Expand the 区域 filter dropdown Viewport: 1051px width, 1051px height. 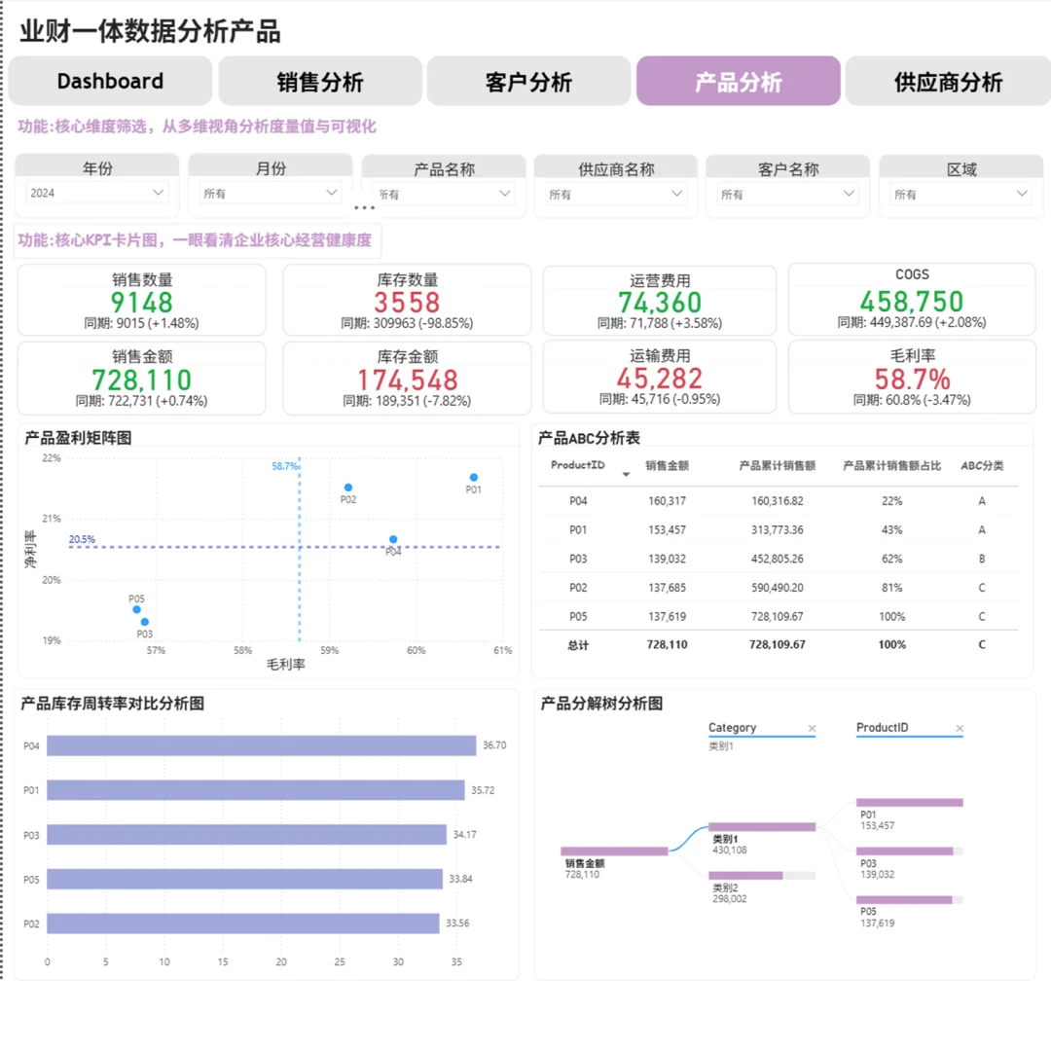tap(960, 195)
